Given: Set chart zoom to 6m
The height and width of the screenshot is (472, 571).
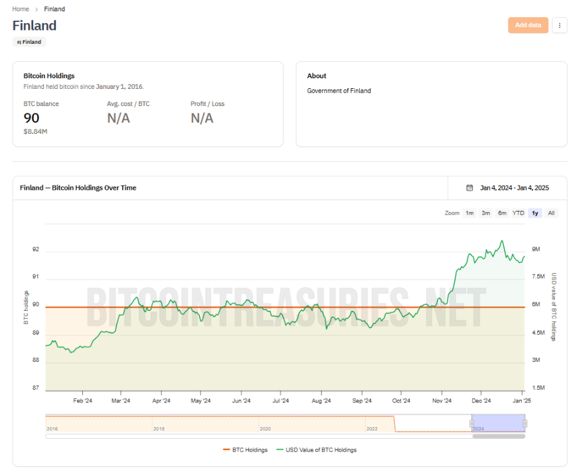Looking at the screenshot, I should tap(502, 213).
